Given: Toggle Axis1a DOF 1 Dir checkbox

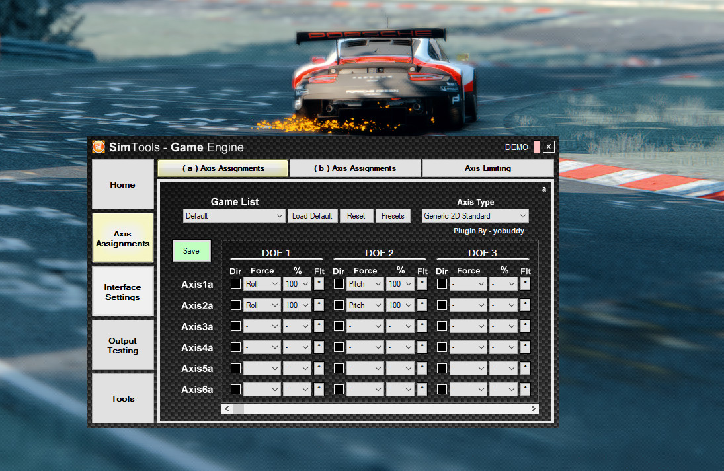Looking at the screenshot, I should click(x=235, y=283).
